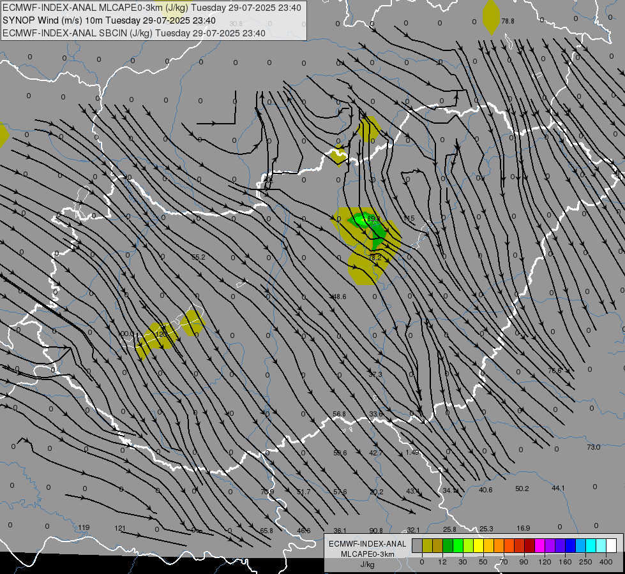Screen dimensions: 625x574
Task: Click the dark green legend swatch
Action: pos(448,546)
